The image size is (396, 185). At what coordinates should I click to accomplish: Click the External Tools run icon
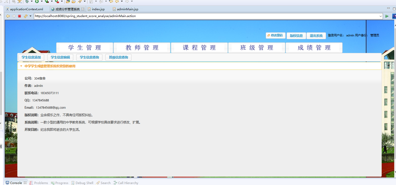[57, 2]
